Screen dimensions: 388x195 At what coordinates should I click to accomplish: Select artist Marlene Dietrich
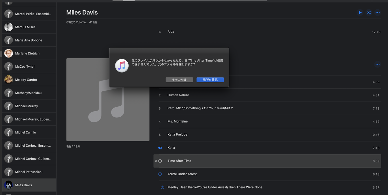[29, 54]
